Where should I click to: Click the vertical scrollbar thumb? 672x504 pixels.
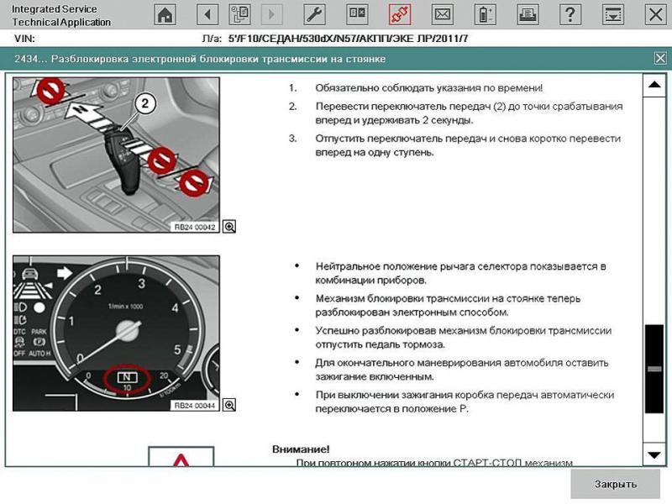(654, 369)
